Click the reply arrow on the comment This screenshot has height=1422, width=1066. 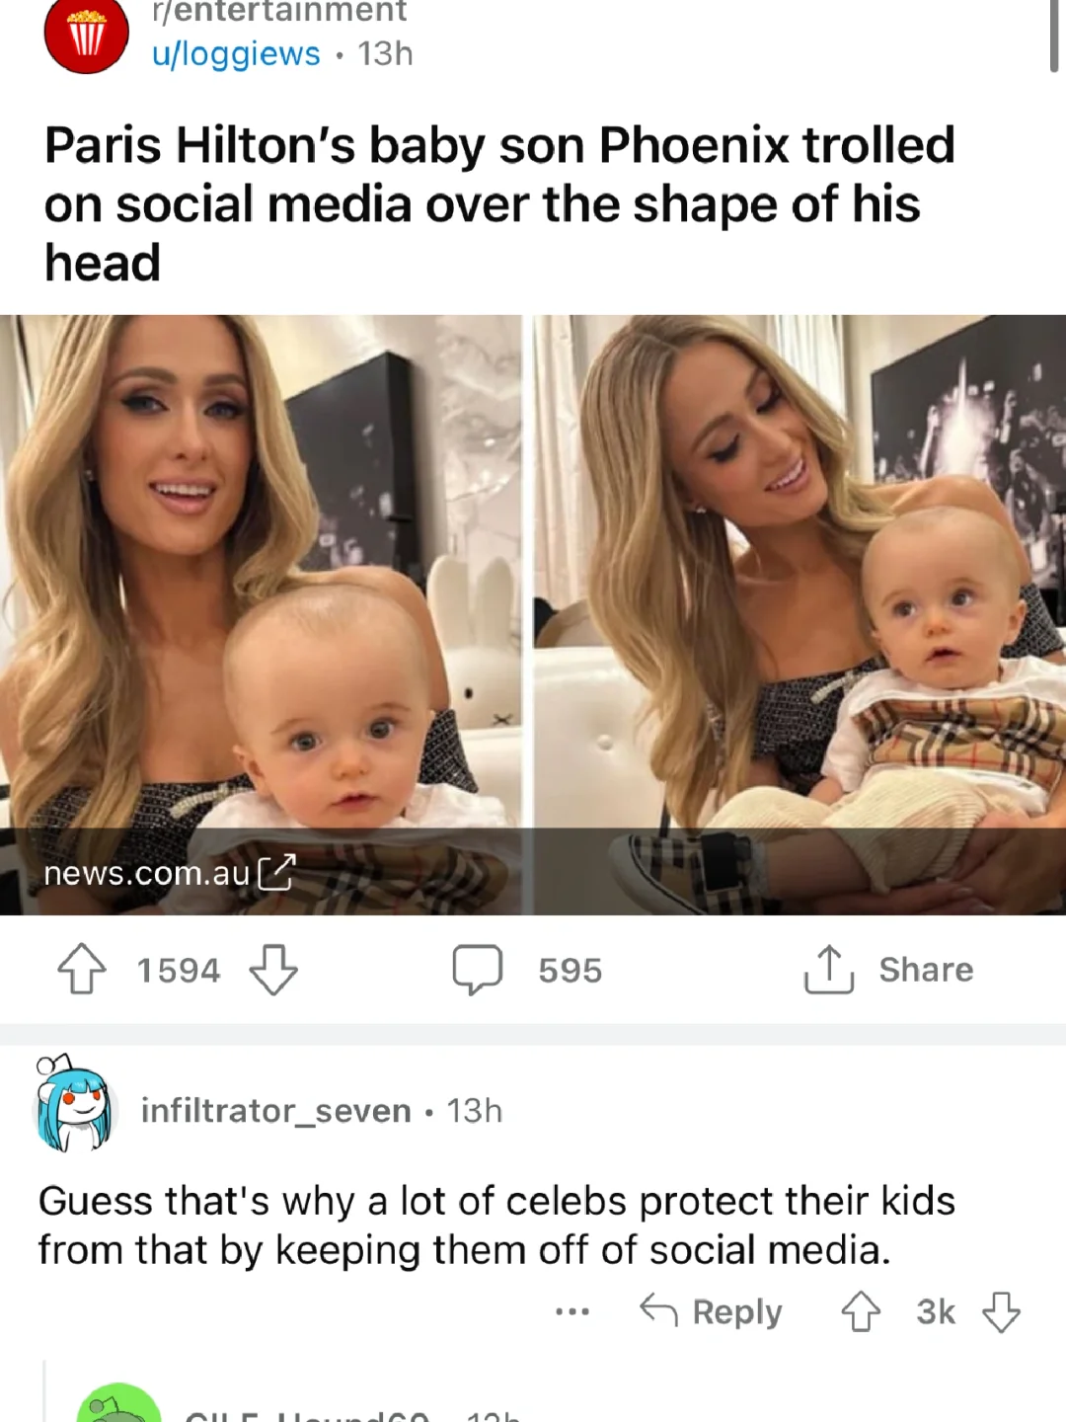pos(659,1311)
